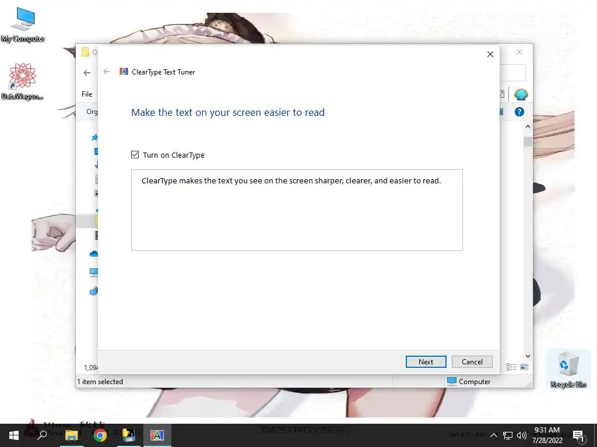
Task: Click Next in ClearType Text Tuner
Action: (x=426, y=362)
